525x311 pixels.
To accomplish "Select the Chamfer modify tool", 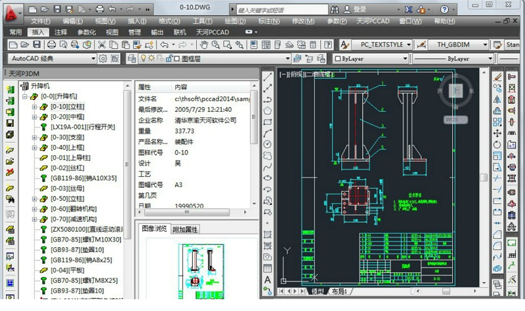I will (497, 235).
